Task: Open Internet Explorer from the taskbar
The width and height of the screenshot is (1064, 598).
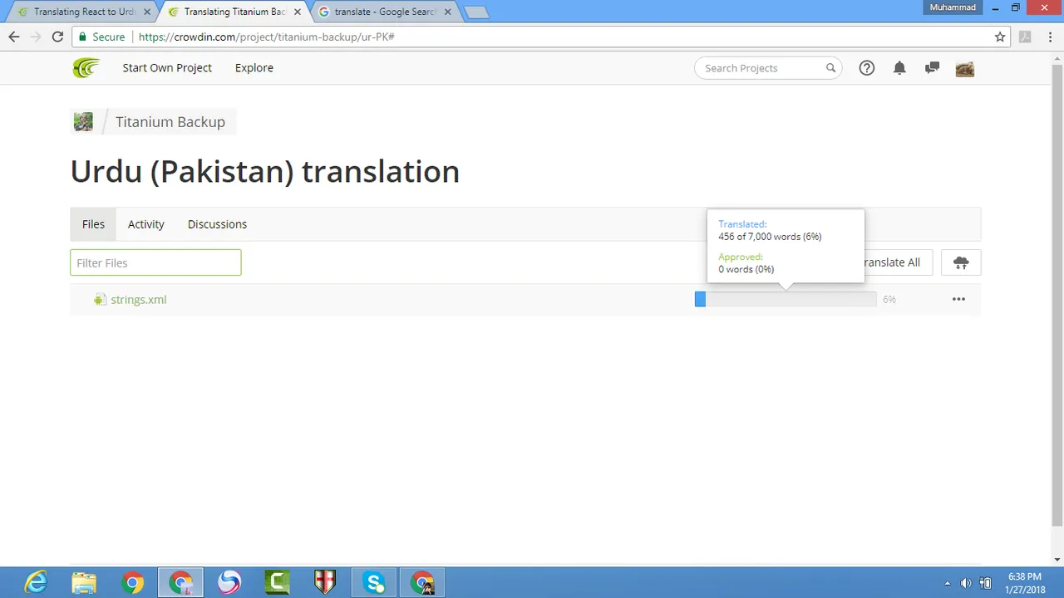Action: (x=36, y=583)
